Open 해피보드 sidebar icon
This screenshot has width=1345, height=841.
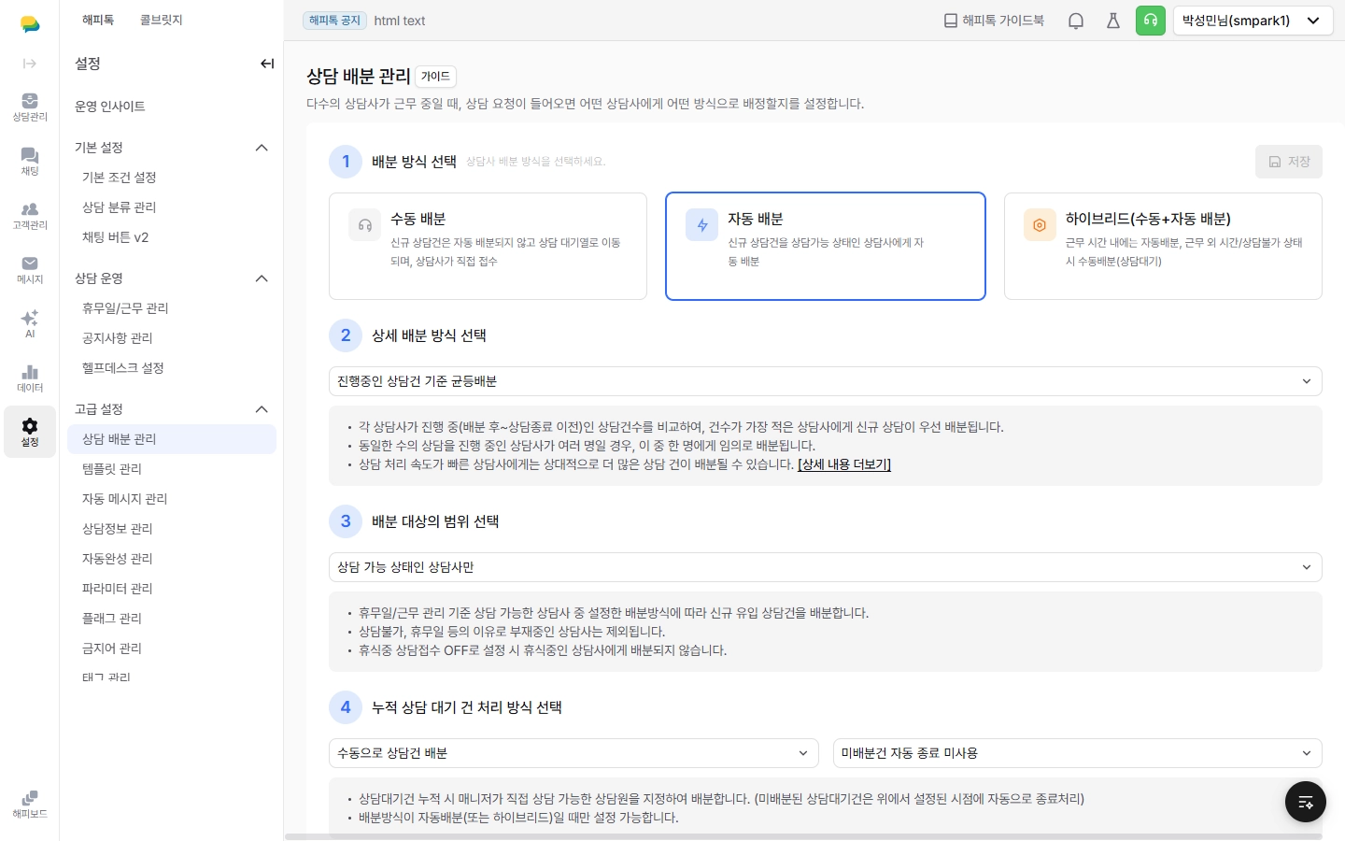click(30, 805)
